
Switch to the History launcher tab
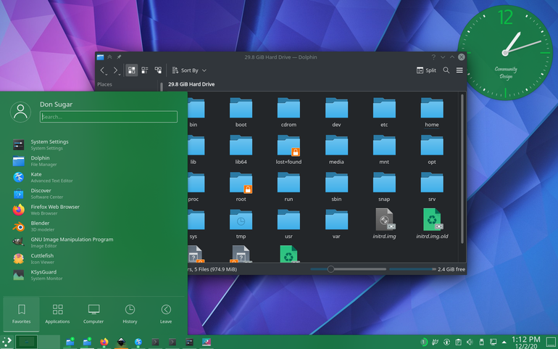pos(130,313)
